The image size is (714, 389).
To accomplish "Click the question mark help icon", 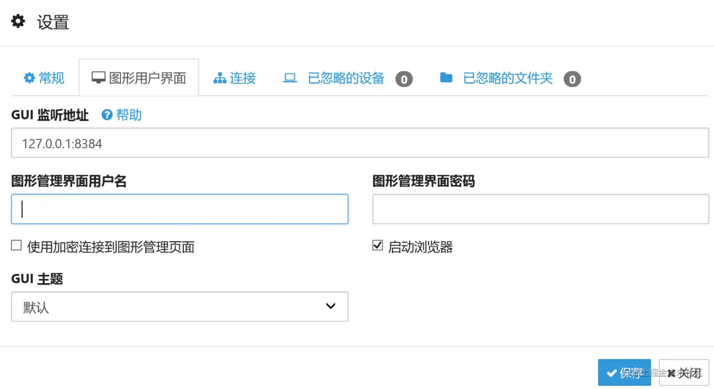I will [x=107, y=115].
